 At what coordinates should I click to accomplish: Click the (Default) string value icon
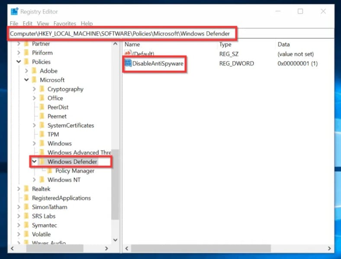click(128, 53)
